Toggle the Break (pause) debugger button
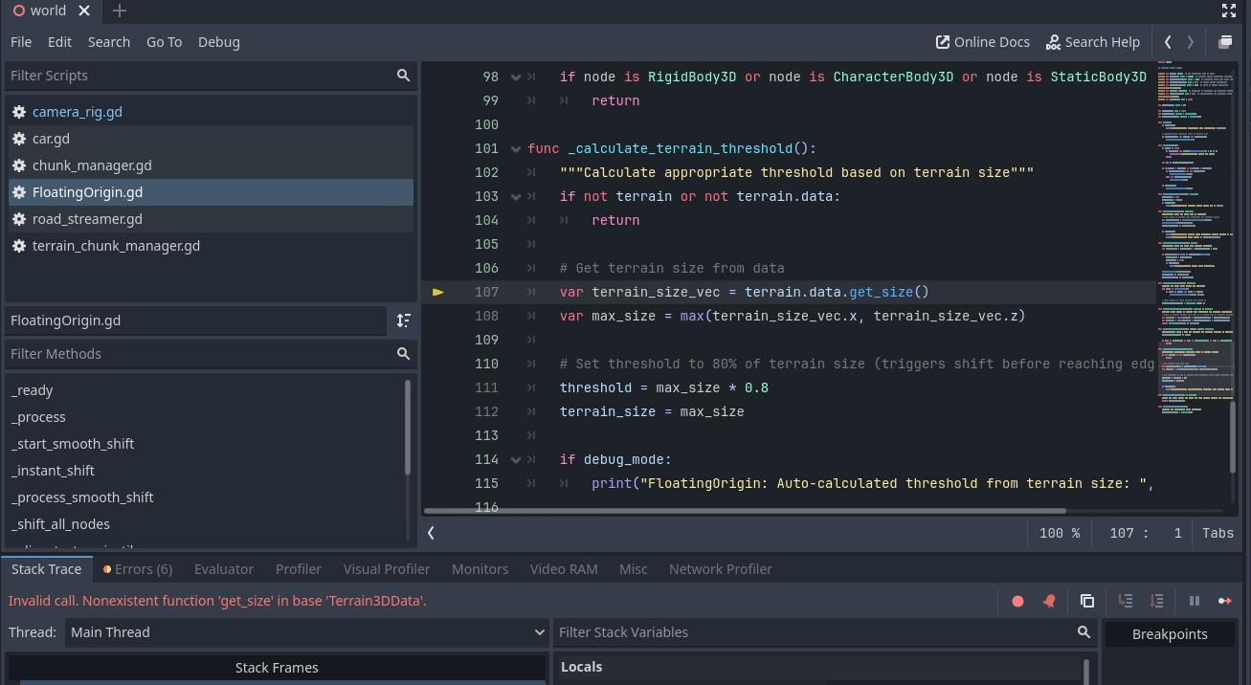 tap(1195, 601)
